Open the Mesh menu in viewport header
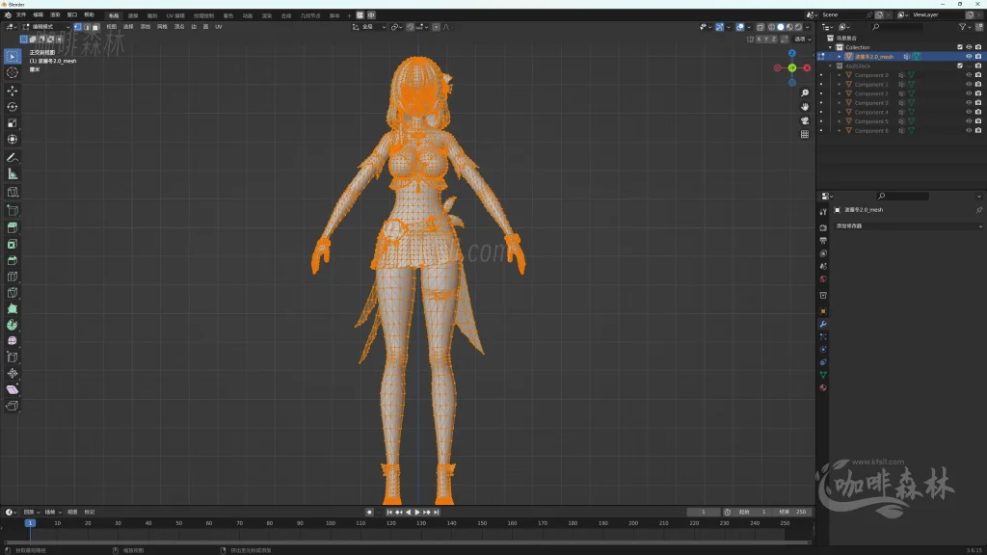The image size is (987, 555). click(162, 27)
